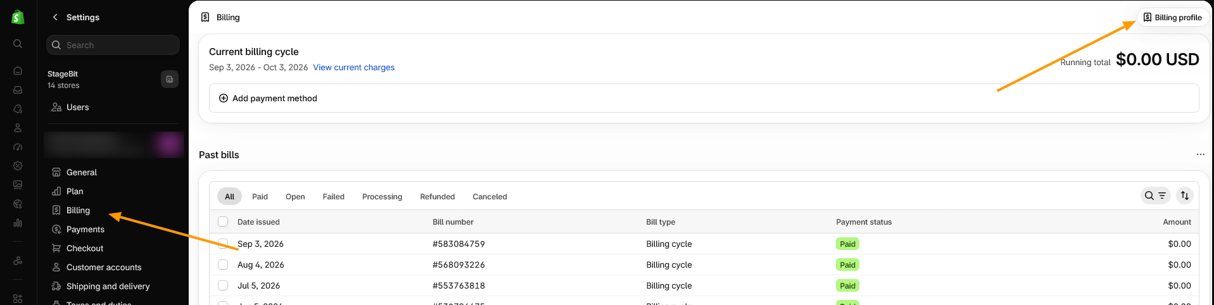
Task: Check the Aug 4, 2026 bill row
Action: click(x=223, y=265)
